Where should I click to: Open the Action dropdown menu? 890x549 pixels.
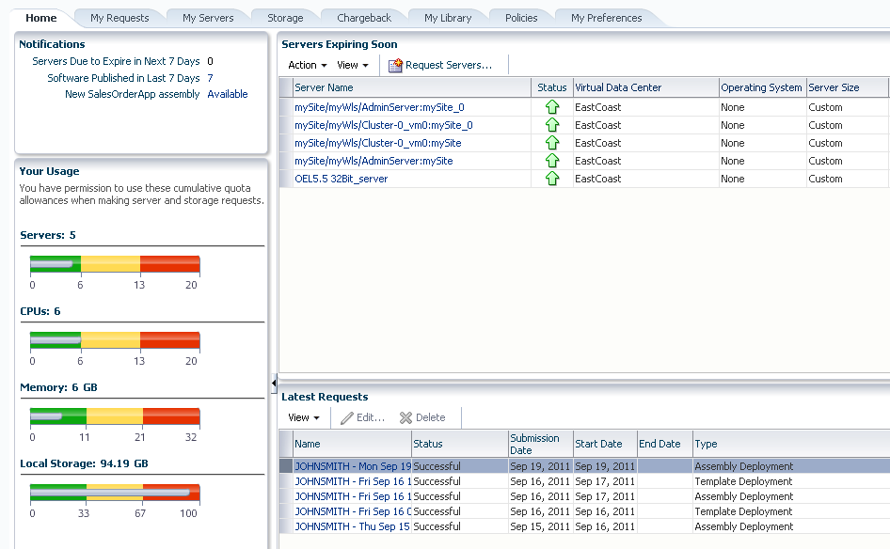click(307, 65)
